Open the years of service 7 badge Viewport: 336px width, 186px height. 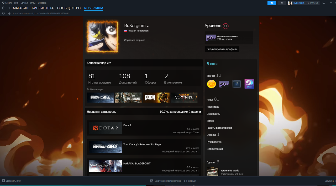(x=237, y=84)
